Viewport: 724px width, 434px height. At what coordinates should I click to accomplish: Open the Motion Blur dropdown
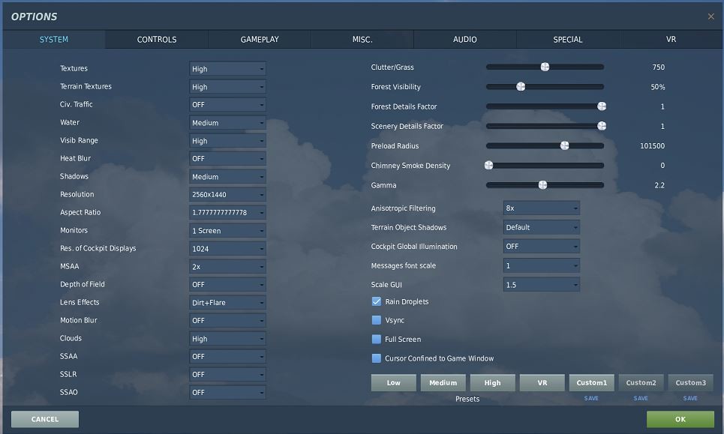[x=227, y=321]
